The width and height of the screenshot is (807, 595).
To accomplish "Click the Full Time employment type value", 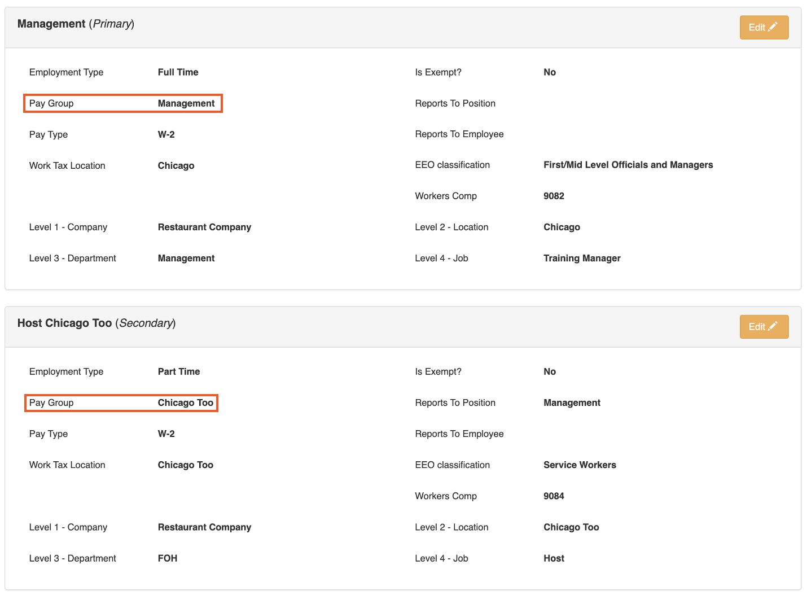I will pos(178,72).
